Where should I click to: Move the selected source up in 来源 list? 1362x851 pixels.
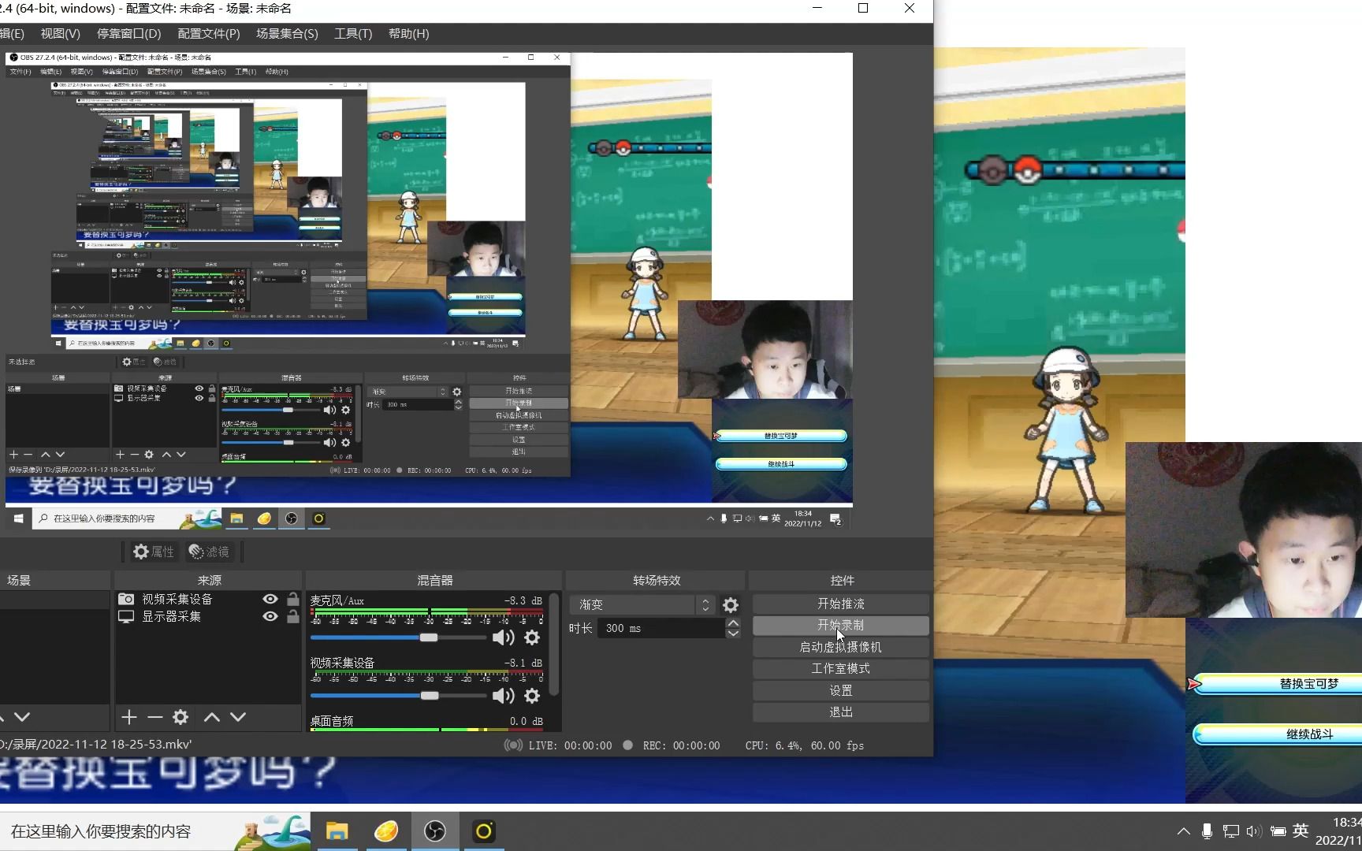(x=212, y=717)
